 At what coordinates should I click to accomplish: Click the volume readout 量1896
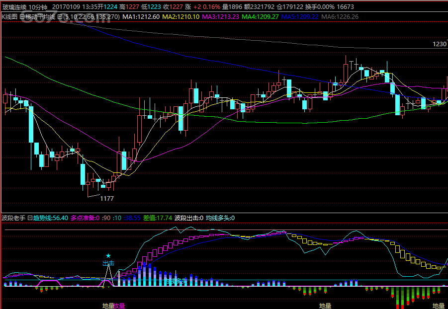pos(232,6)
